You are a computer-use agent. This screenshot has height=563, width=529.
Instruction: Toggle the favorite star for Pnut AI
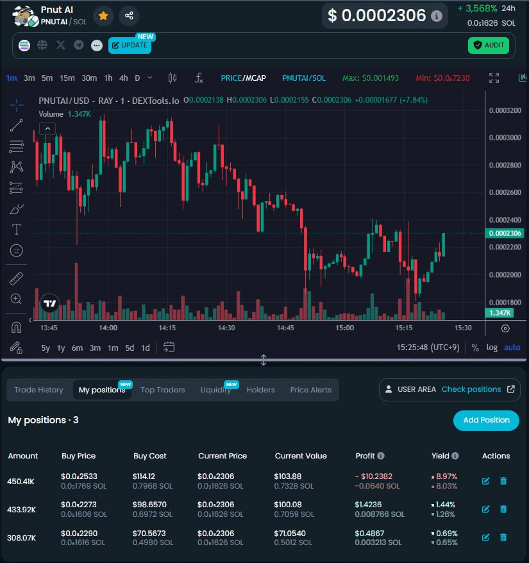(103, 16)
